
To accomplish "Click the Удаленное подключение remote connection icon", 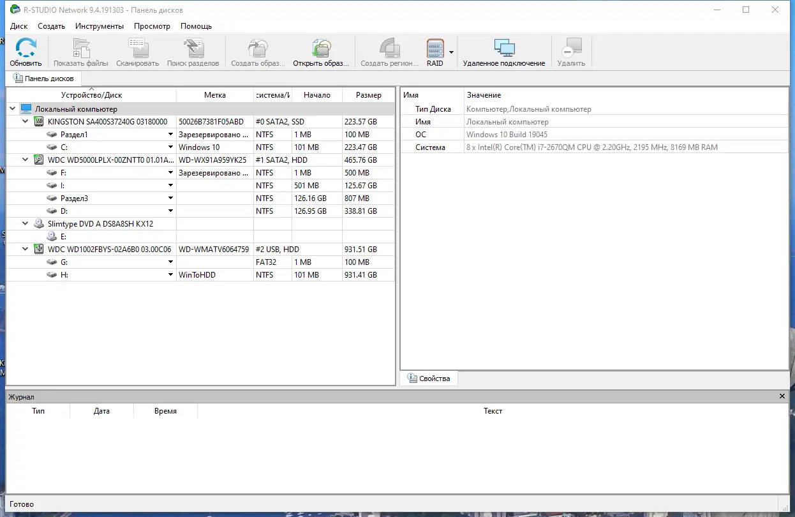I will click(x=506, y=48).
